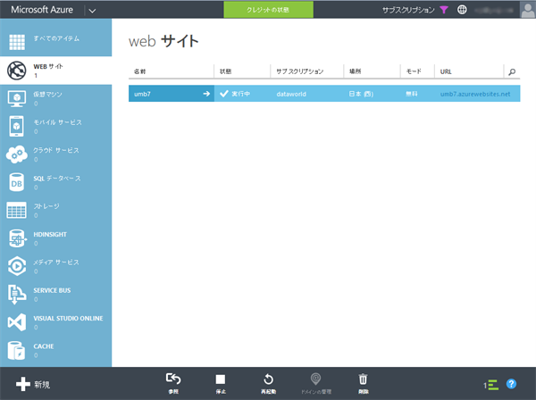Click the search magnifier in table header
The width and height of the screenshot is (536, 400).
pos(511,71)
